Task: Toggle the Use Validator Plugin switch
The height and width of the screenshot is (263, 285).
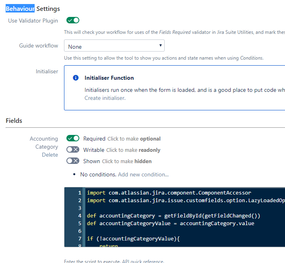Action: 73,20
